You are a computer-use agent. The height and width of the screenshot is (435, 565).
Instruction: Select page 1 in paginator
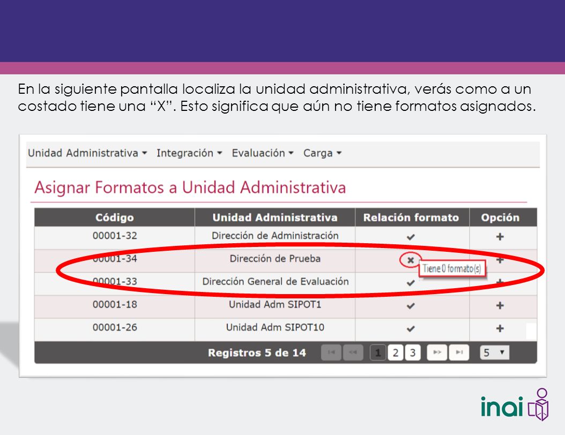(378, 352)
